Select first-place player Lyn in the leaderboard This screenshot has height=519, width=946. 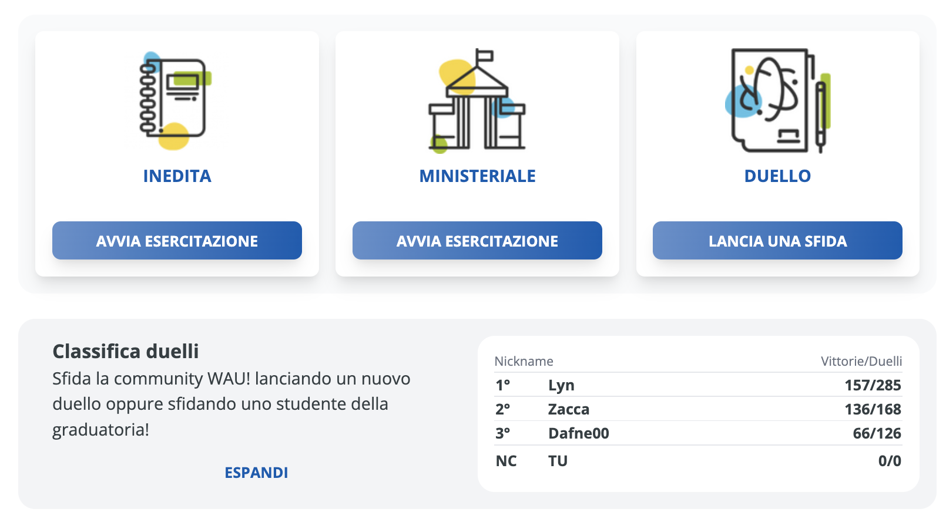pos(561,386)
